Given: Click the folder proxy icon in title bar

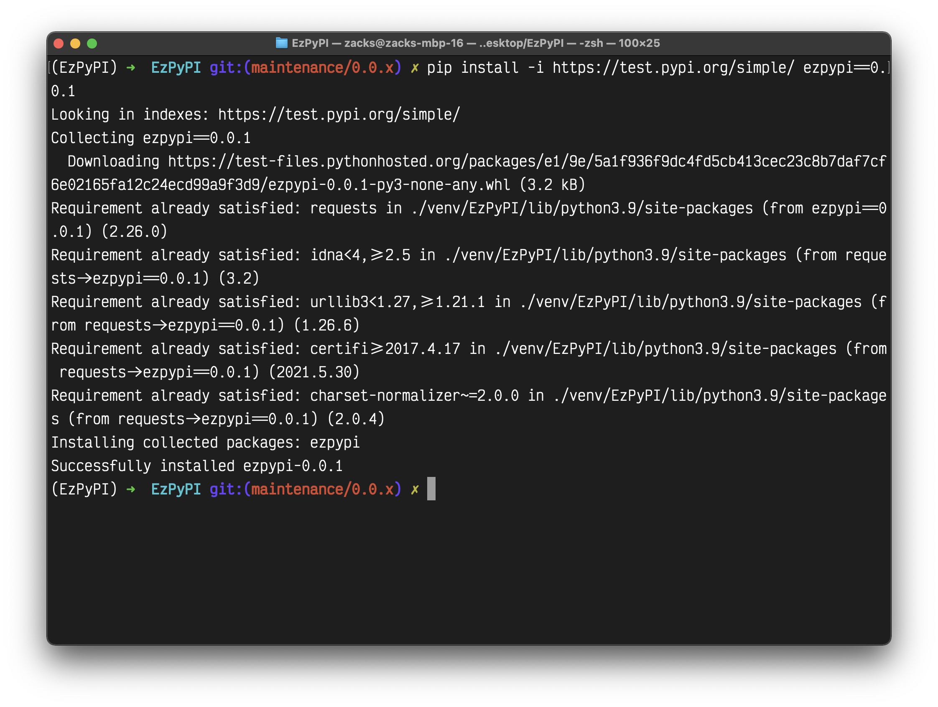Looking at the screenshot, I should tap(281, 43).
